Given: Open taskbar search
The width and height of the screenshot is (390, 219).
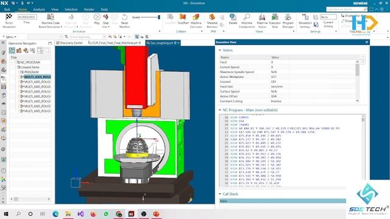Looking at the screenshot, I should point(18,214).
